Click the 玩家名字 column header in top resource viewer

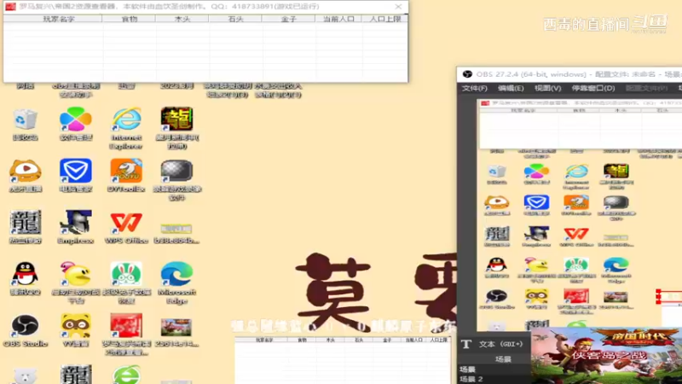tap(58, 19)
